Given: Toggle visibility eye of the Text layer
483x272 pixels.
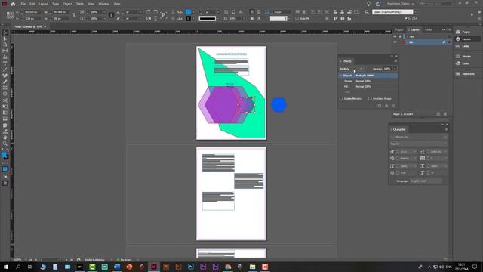Looking at the screenshot, I should 395,36.
